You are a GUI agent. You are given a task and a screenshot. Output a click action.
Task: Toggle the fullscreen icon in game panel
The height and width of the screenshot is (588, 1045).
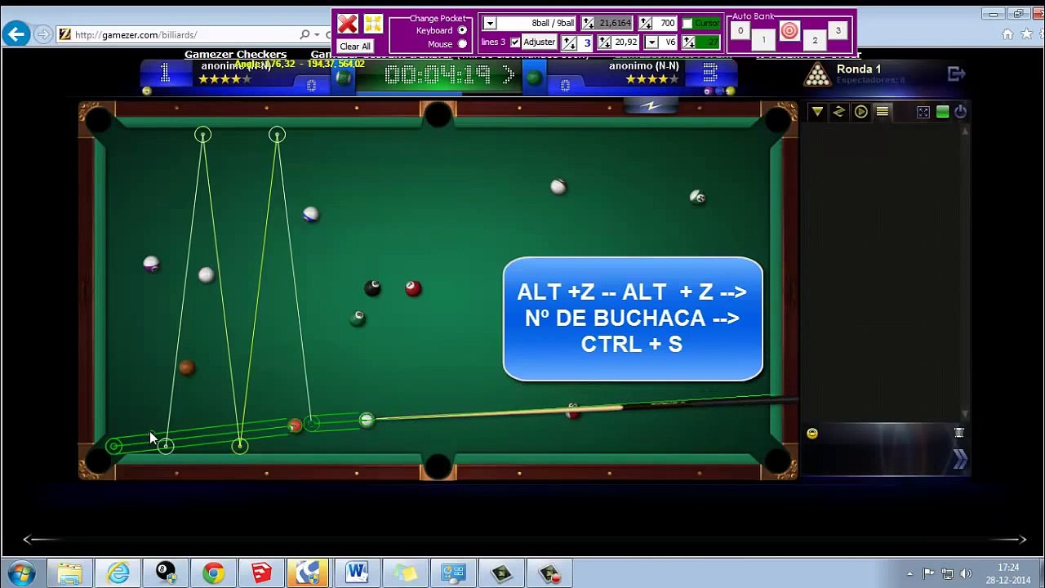pos(923,112)
